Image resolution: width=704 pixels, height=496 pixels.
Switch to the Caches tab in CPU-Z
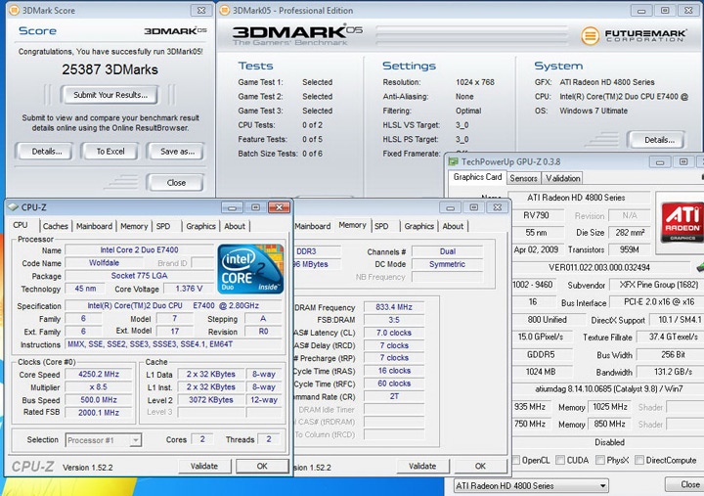(55, 226)
